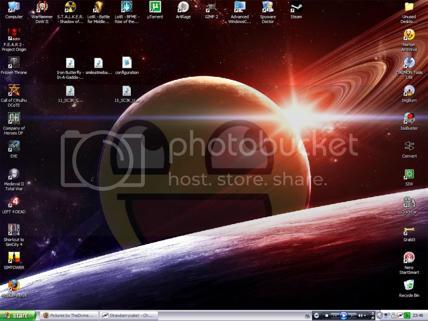Open LotR BFME Rise of the Witch-king

tap(127, 12)
